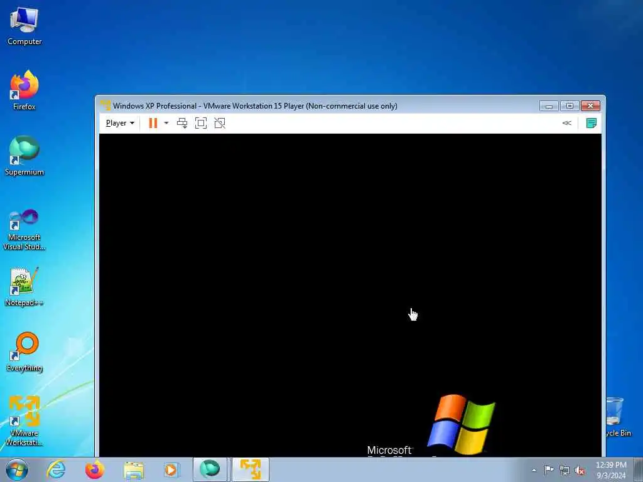
Task: Maximize the VMware Player window
Action: point(570,105)
